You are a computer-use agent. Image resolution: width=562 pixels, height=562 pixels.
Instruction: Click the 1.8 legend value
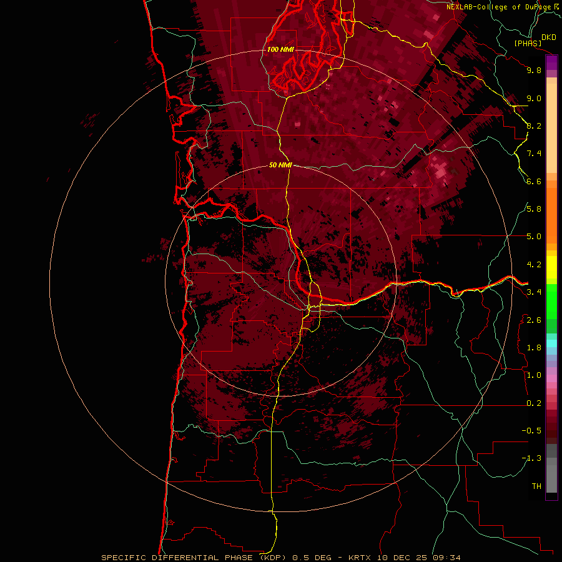534,348
